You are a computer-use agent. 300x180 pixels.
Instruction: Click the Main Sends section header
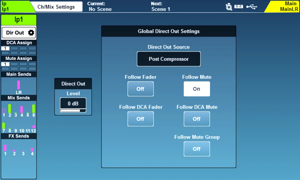19,74
